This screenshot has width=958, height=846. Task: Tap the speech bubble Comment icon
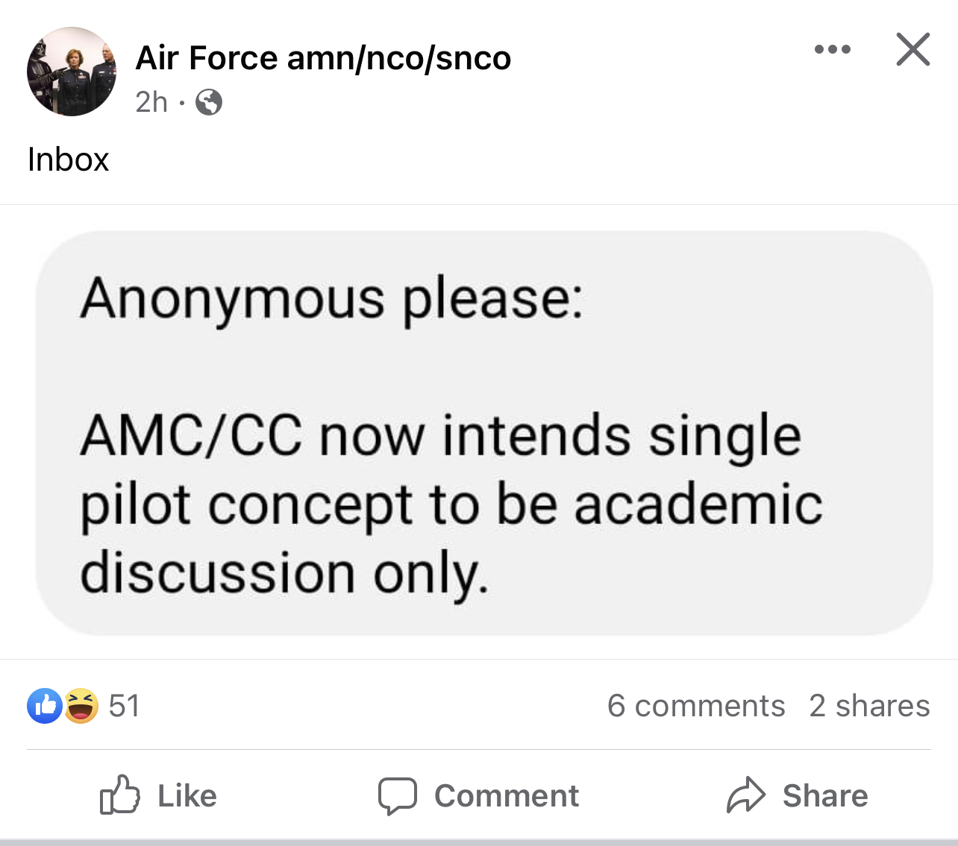pos(397,795)
